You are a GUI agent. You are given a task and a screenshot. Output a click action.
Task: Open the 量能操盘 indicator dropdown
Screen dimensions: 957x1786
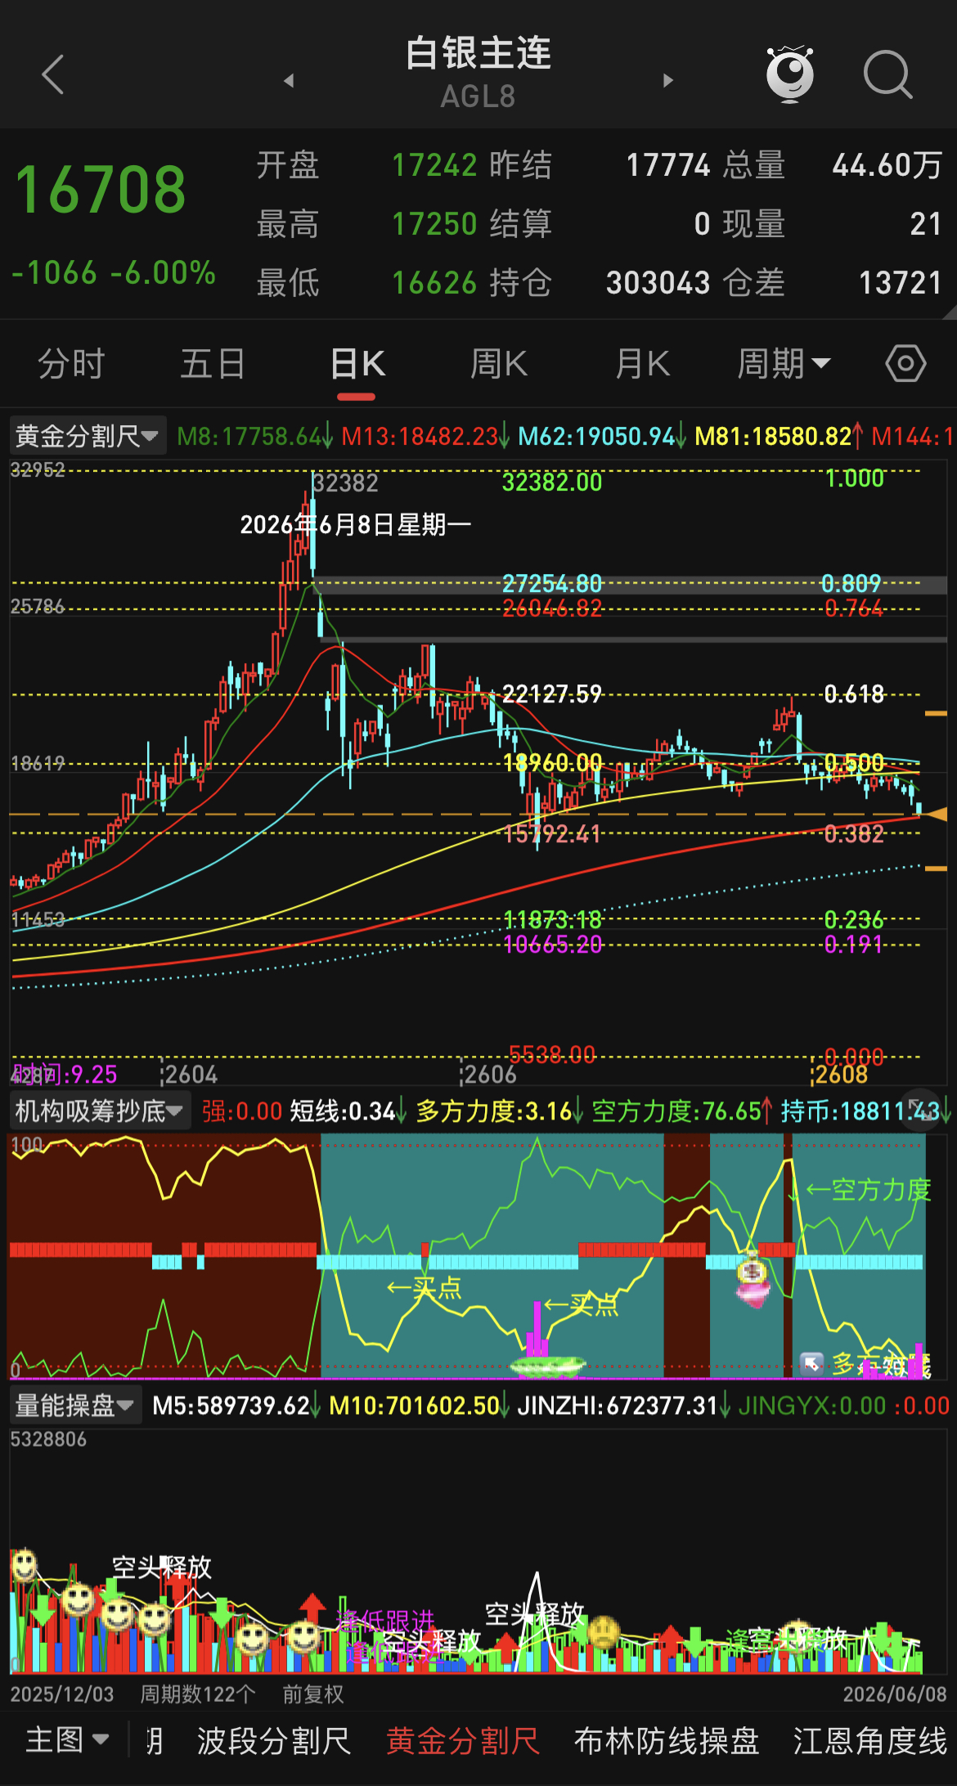point(74,1405)
